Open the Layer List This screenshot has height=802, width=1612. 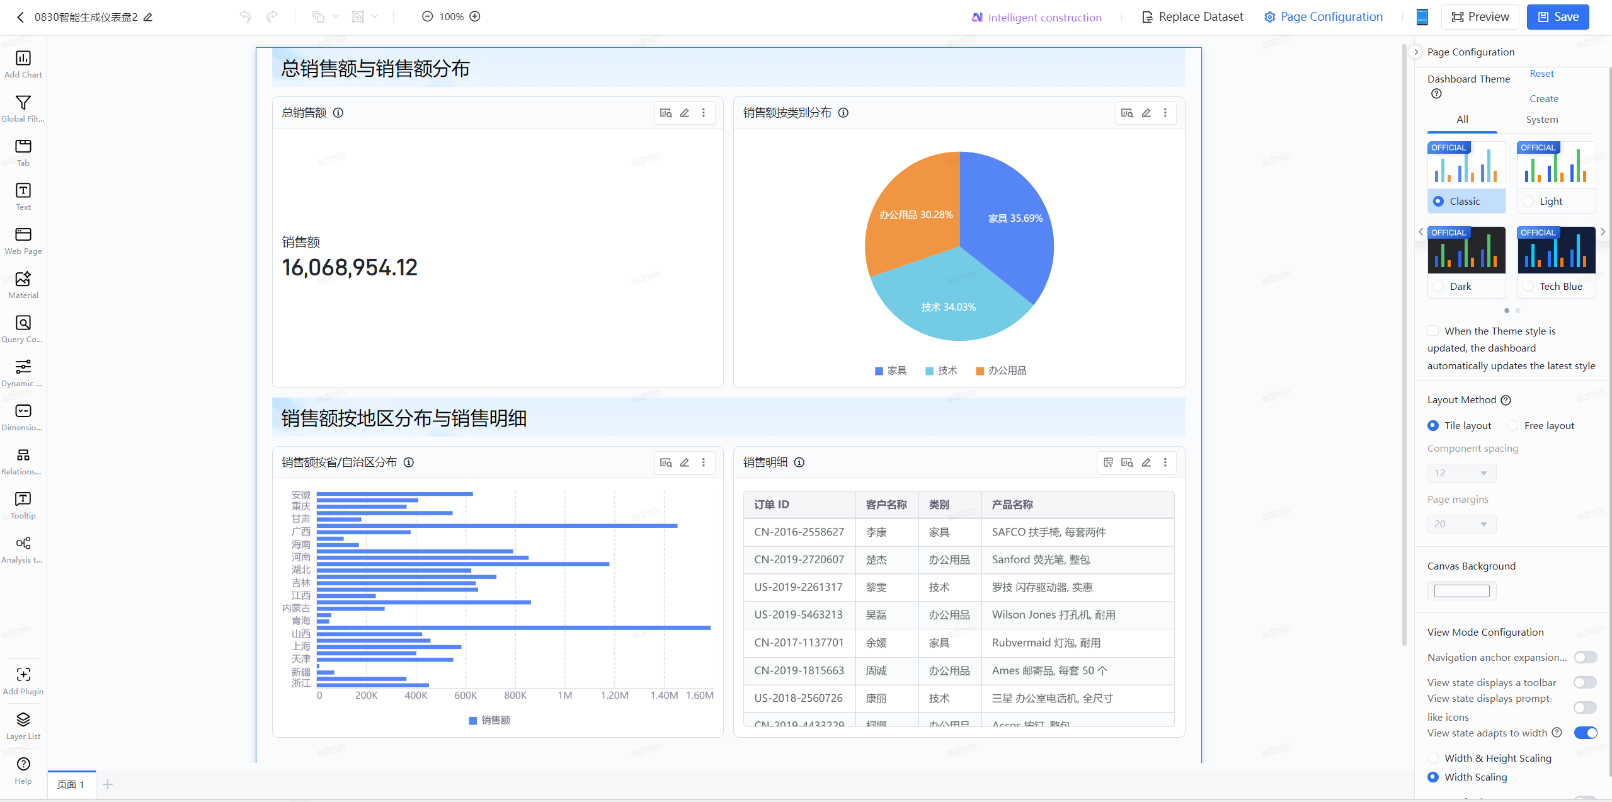[23, 726]
